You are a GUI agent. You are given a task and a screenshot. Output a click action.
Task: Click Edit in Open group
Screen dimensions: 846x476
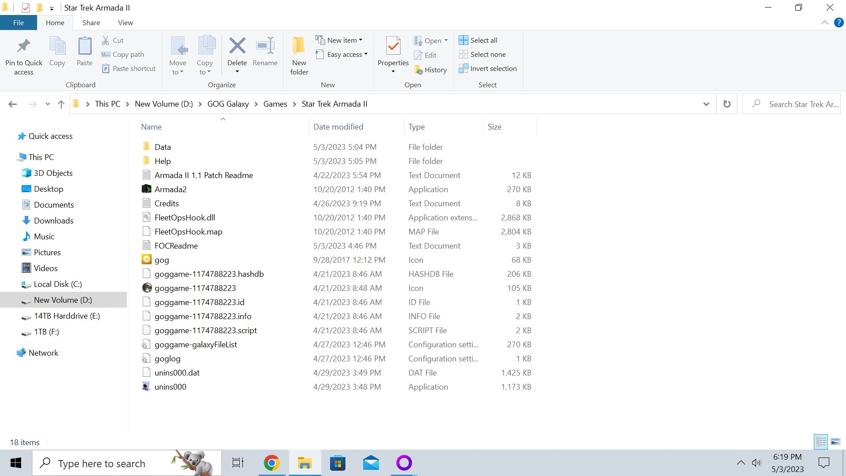[425, 55]
